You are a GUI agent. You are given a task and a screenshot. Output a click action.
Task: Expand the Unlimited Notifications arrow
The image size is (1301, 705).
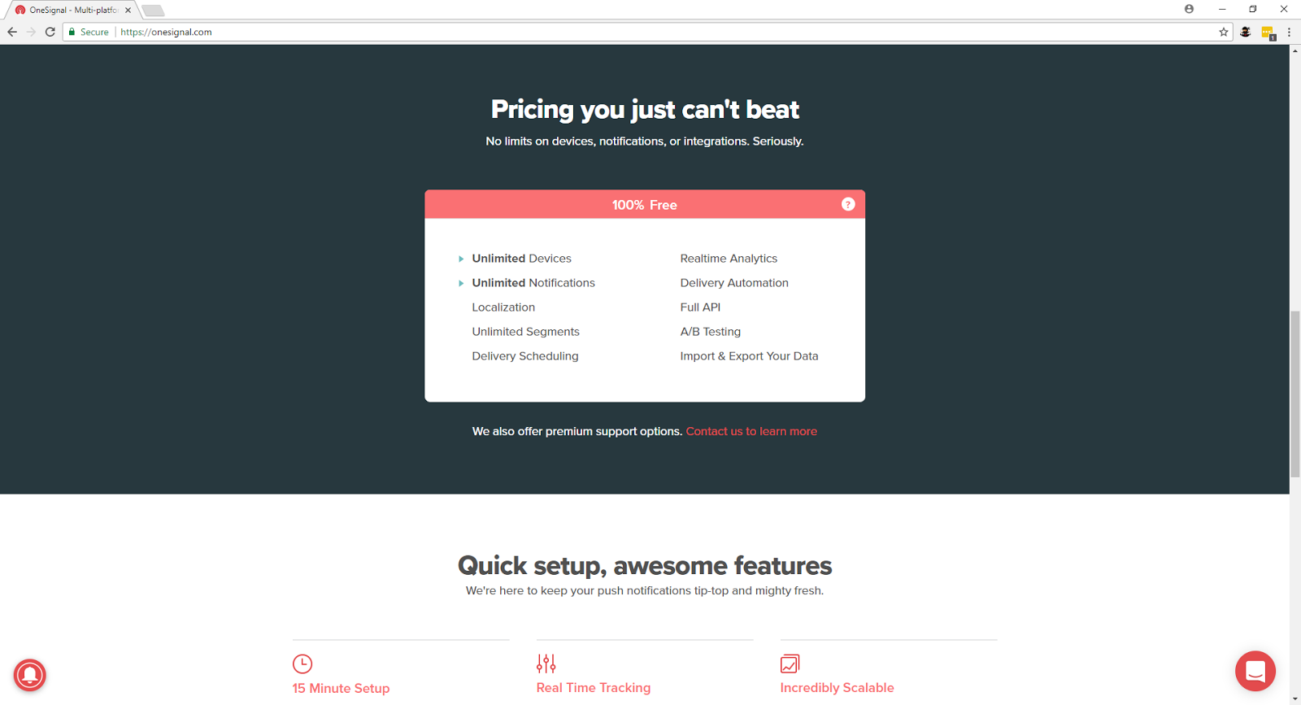(461, 283)
